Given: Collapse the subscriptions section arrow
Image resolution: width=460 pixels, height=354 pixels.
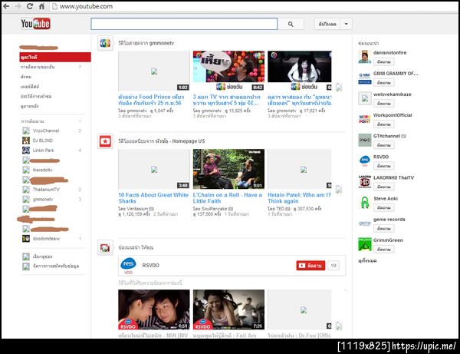Looking at the screenshot, I should tap(80, 121).
